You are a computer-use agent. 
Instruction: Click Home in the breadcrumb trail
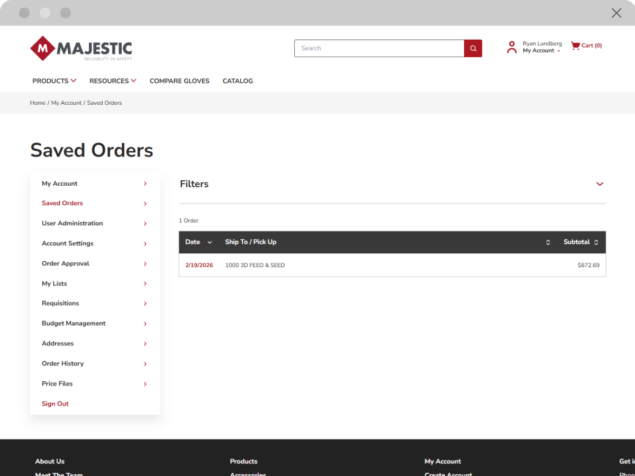point(37,103)
